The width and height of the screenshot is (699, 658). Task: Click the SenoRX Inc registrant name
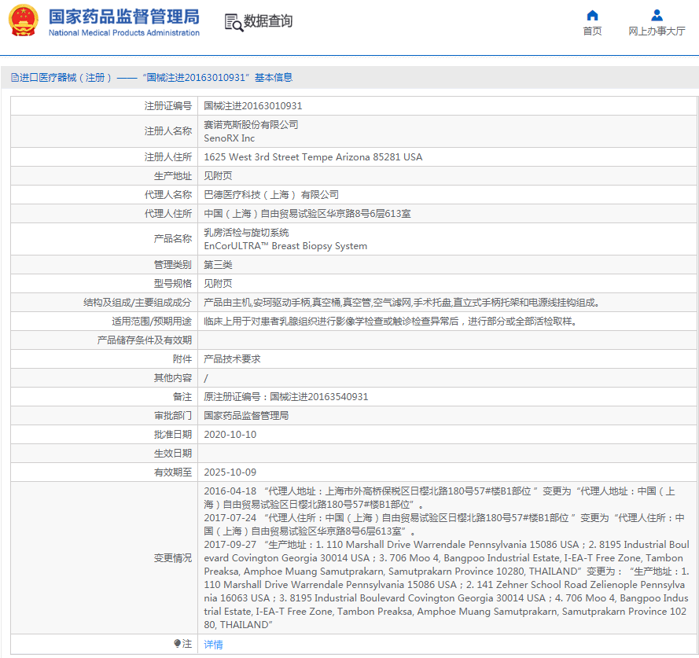point(229,138)
